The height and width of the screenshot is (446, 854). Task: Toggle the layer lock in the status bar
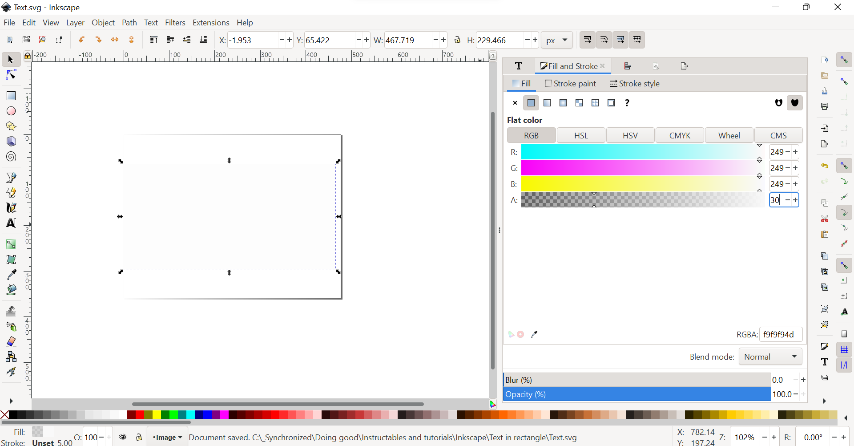pos(139,437)
